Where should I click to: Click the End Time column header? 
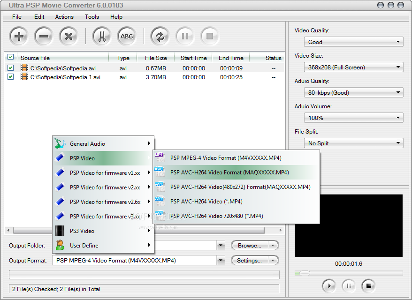click(x=231, y=58)
